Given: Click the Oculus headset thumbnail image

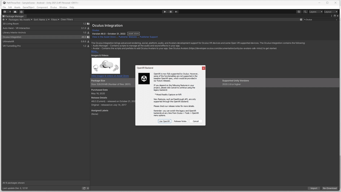Looking at the screenshot, I should (x=106, y=66).
